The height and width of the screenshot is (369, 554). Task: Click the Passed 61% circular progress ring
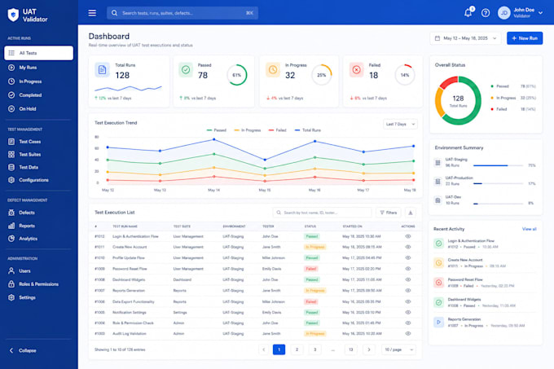[237, 75]
